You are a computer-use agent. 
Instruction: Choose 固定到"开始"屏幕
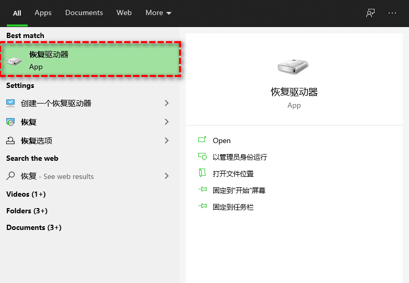coord(239,190)
